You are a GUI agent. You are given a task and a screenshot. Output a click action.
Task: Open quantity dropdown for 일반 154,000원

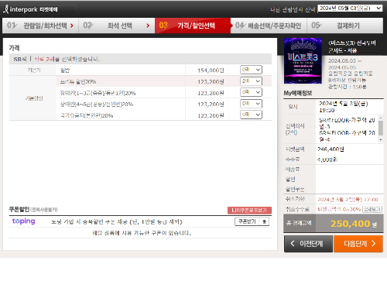[x=251, y=70]
